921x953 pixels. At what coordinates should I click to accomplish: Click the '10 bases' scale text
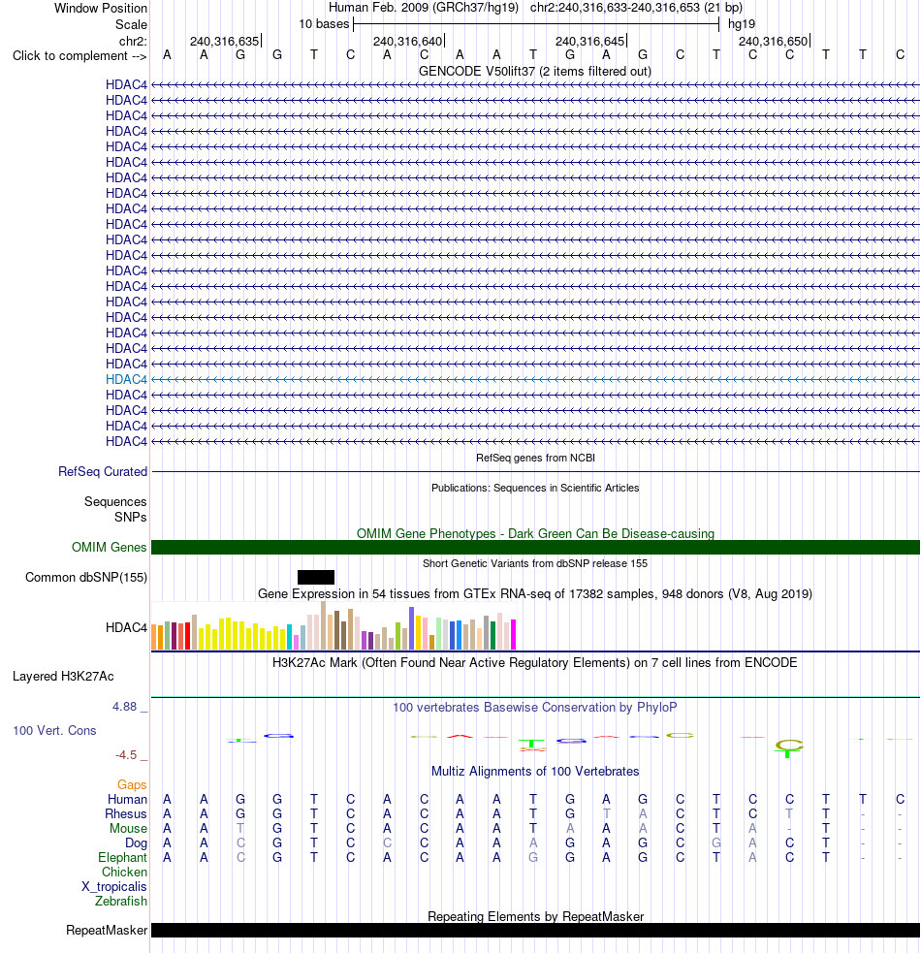click(324, 24)
